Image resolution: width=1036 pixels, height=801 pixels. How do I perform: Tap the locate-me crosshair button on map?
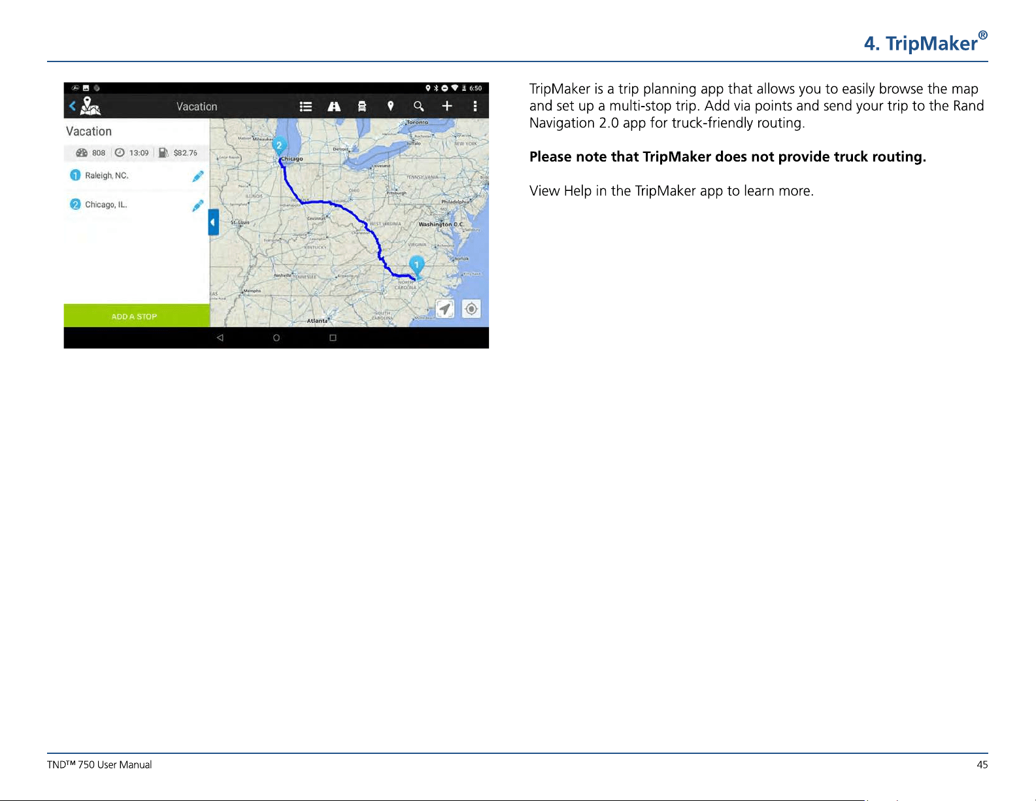(471, 309)
